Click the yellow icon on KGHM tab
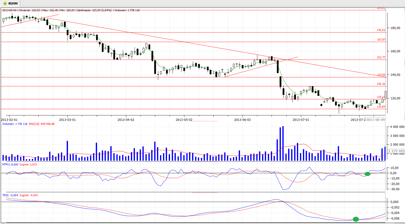The image size is (405, 224). [5, 4]
